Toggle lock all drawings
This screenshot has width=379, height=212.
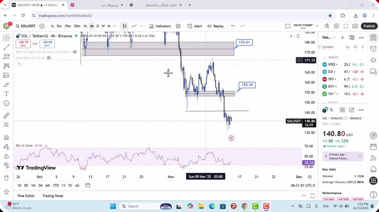[6, 156]
